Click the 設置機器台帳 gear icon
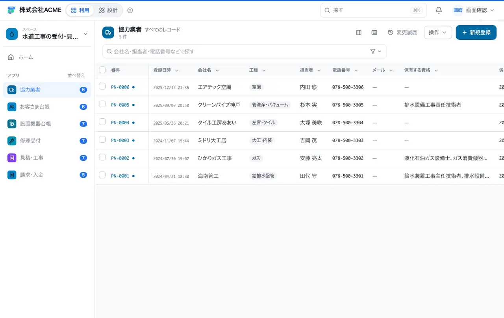 click(x=12, y=124)
